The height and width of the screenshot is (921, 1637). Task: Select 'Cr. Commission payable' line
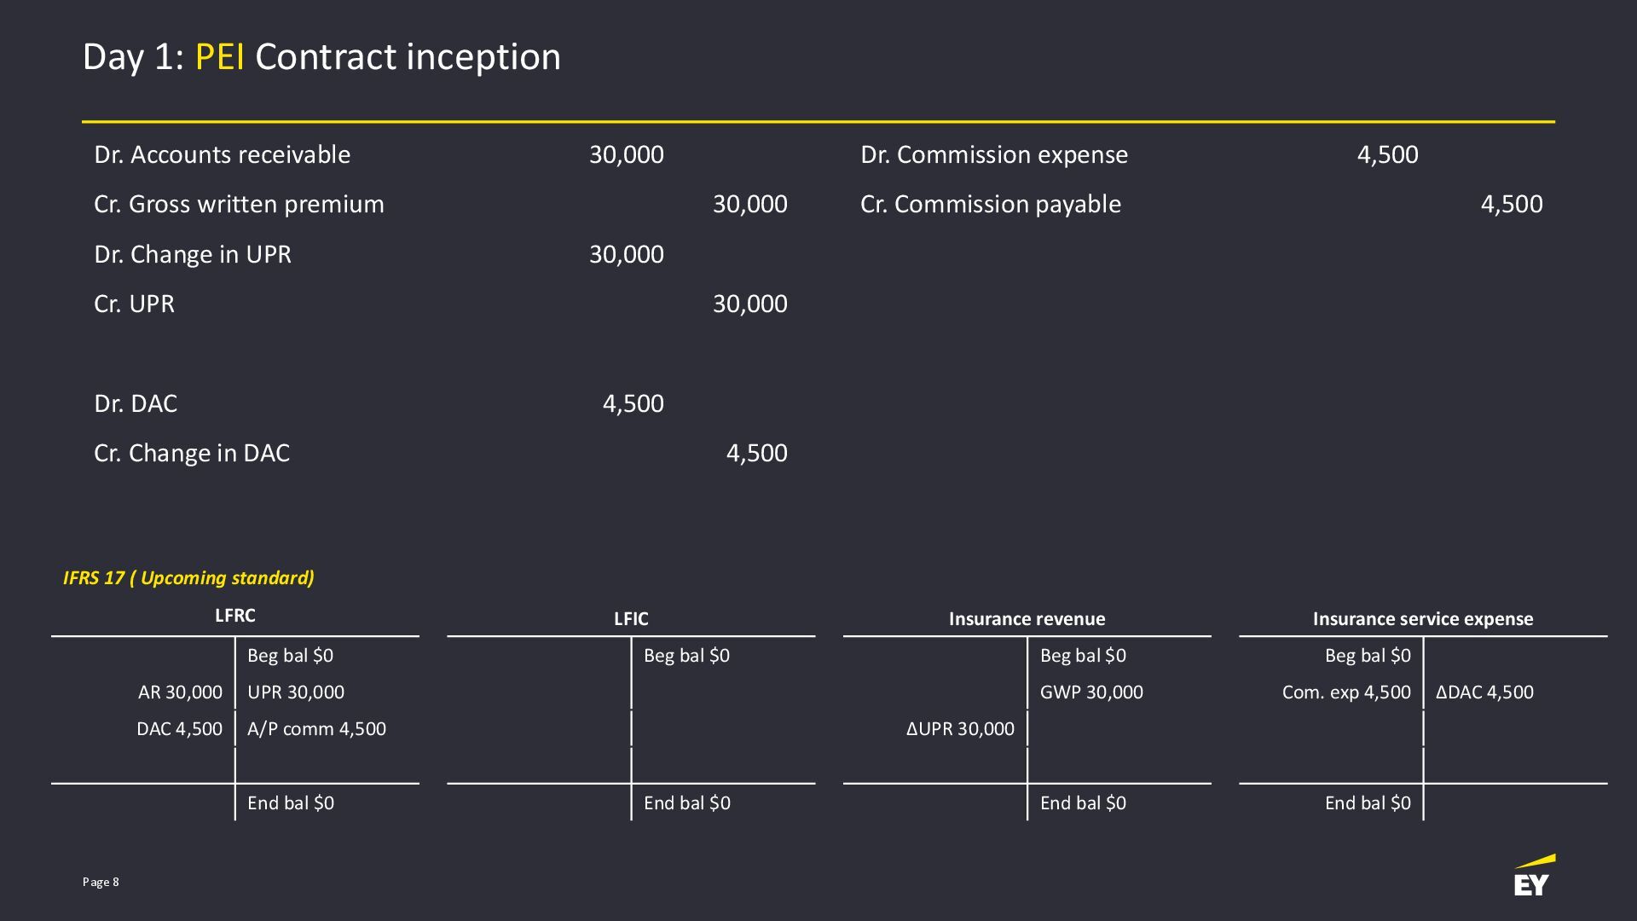click(990, 205)
